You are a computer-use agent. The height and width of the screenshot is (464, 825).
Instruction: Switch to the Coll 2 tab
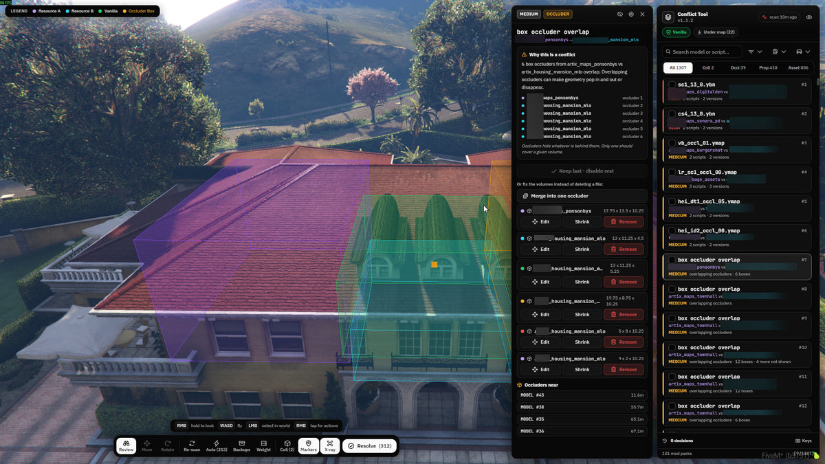pyautogui.click(x=707, y=68)
